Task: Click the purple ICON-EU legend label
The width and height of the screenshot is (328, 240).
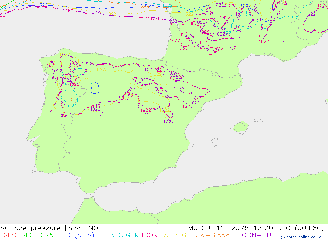Action: 256,235
